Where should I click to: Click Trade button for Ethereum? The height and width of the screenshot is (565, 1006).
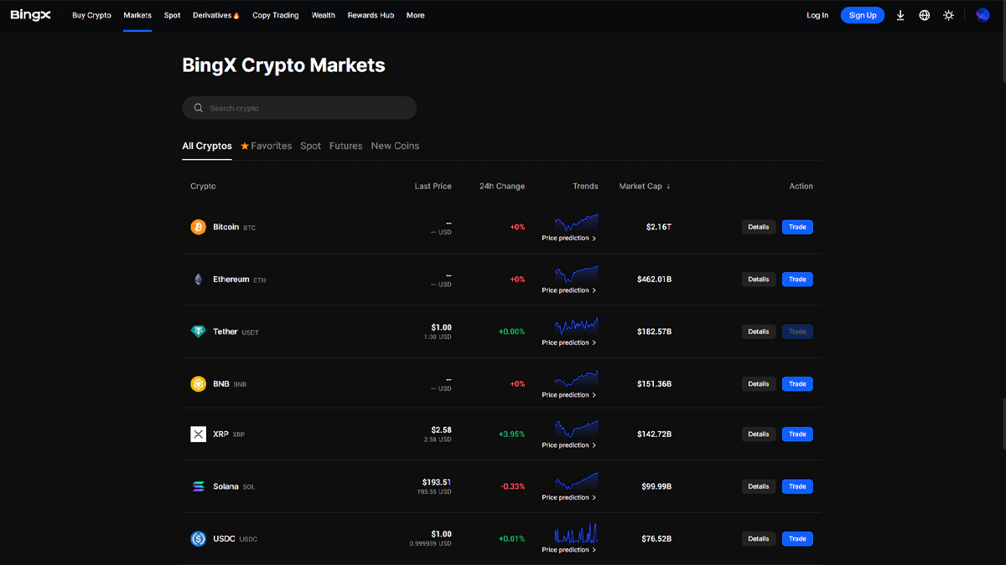point(797,280)
